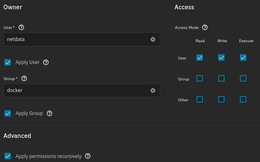The height and width of the screenshot is (162, 260).
Task: Click help icon beside Apply User
Action: click(46, 62)
